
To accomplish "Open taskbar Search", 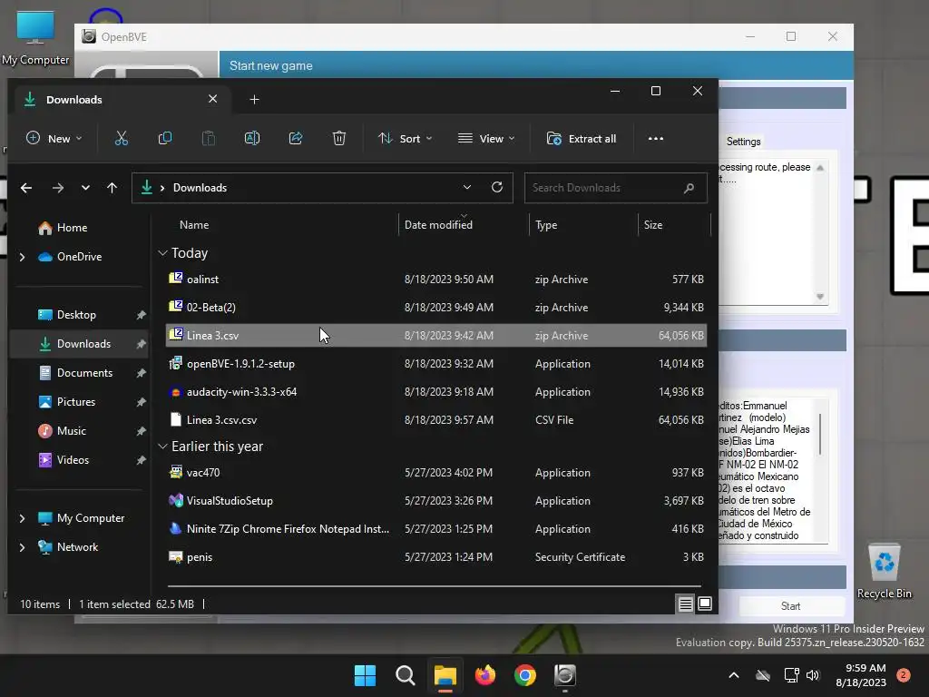I will click(406, 675).
